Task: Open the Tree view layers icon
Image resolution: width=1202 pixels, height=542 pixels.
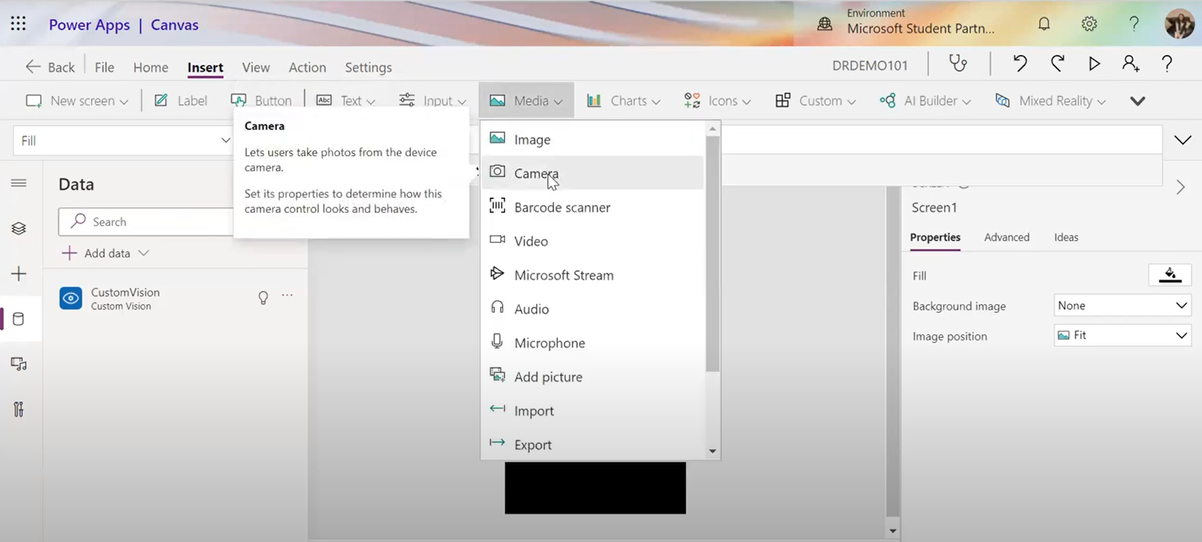Action: click(x=19, y=228)
